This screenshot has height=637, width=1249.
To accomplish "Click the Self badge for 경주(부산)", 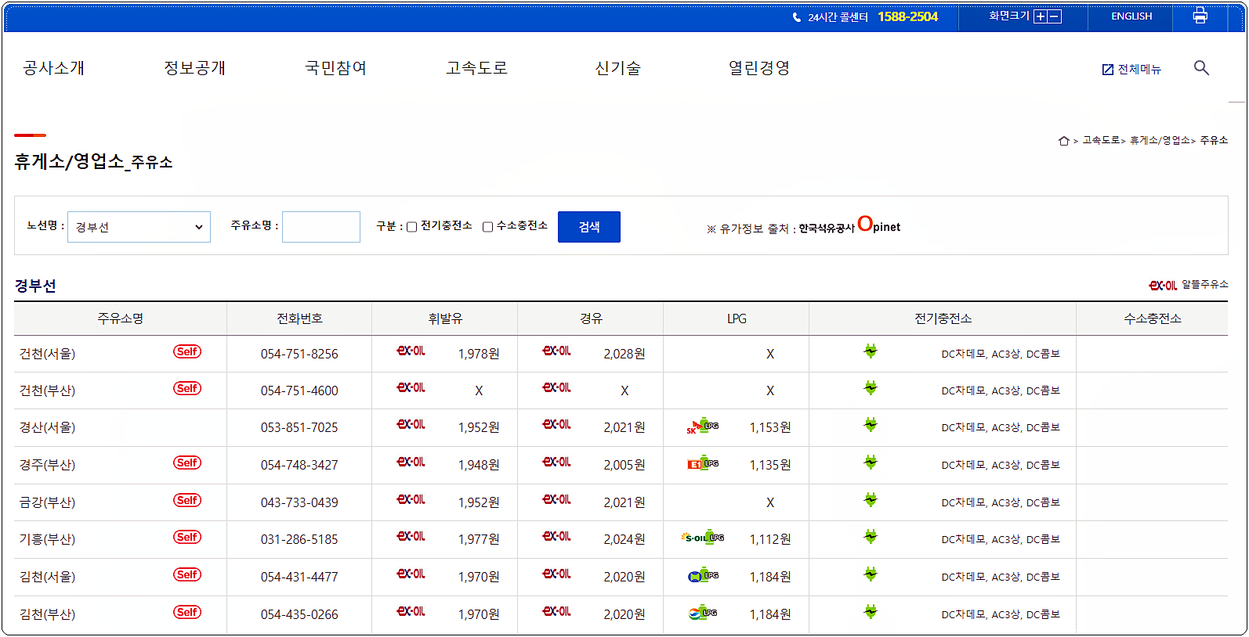I will pyautogui.click(x=187, y=462).
